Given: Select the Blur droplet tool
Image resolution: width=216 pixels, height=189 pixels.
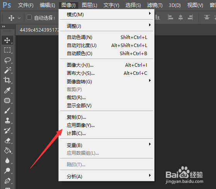Looking at the screenshot, I should click(x=7, y=160).
